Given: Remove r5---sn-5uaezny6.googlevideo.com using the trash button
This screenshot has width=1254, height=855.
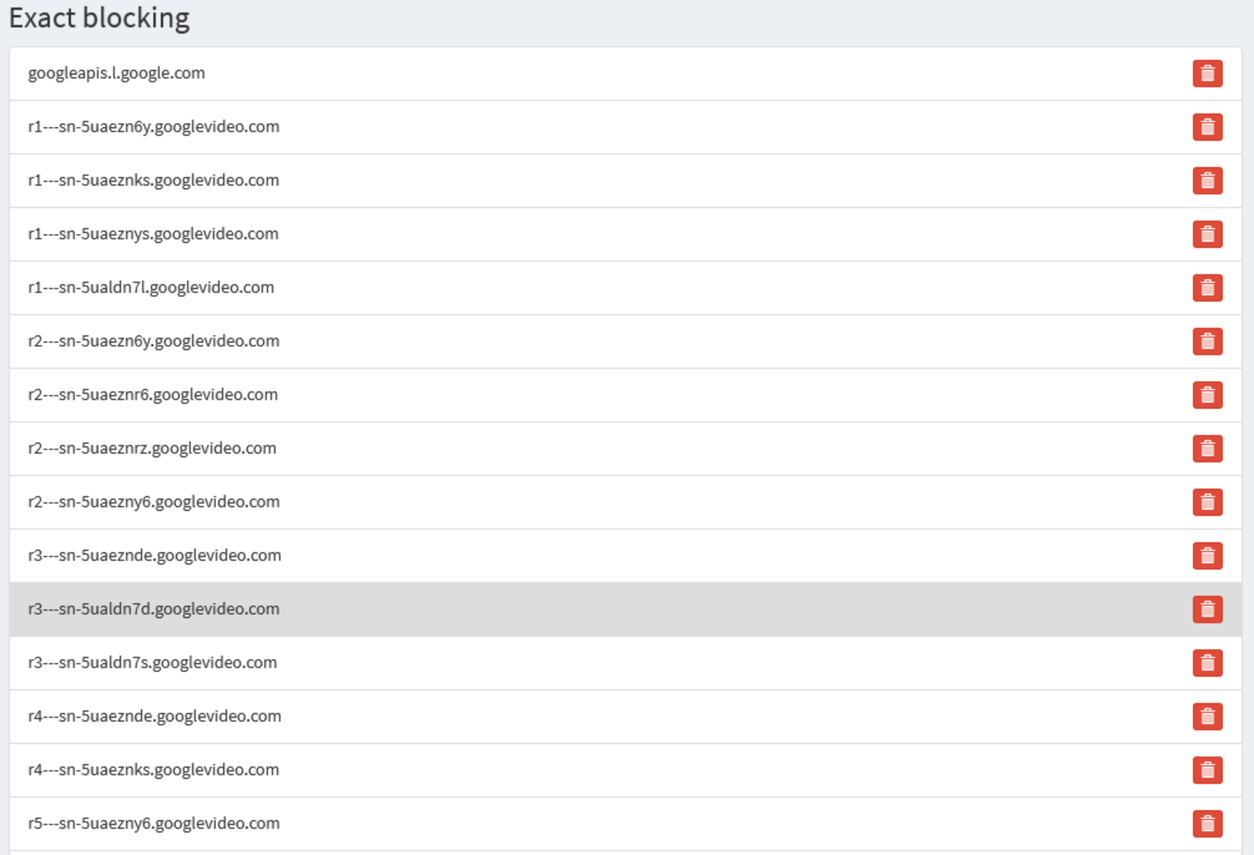Looking at the screenshot, I should point(1207,824).
